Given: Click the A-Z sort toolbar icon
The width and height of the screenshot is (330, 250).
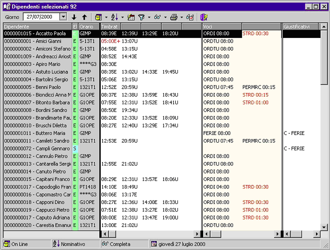Looking at the screenshot, I should pos(114,17).
